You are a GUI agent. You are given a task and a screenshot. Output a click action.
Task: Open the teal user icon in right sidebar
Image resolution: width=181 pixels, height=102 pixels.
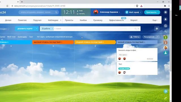[165, 53]
